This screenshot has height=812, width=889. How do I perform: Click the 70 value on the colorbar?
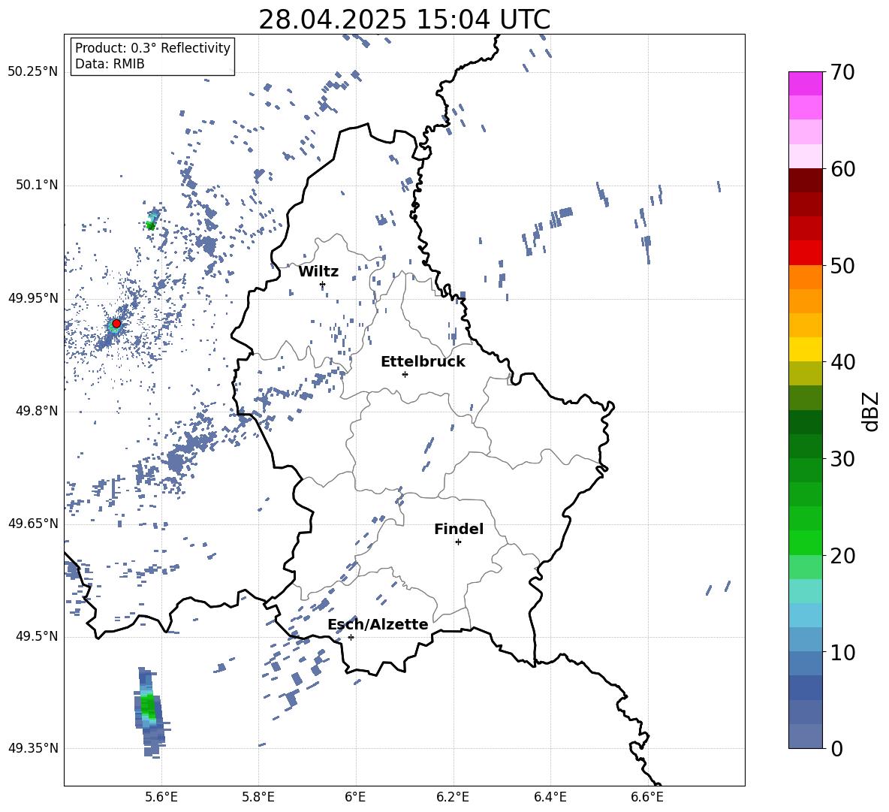(842, 73)
